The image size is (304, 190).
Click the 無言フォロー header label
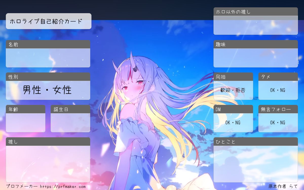tap(276, 109)
